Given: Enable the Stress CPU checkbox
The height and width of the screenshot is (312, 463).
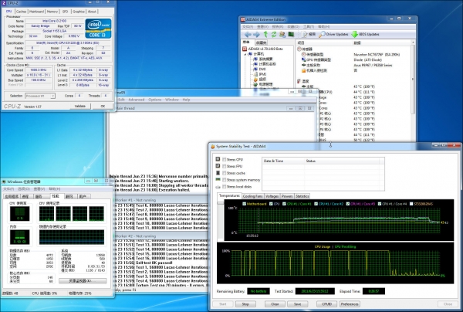Looking at the screenshot, I should [222, 159].
